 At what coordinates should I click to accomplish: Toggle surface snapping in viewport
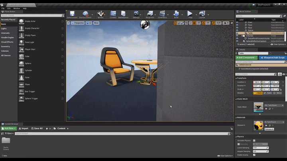[x=191, y=23]
